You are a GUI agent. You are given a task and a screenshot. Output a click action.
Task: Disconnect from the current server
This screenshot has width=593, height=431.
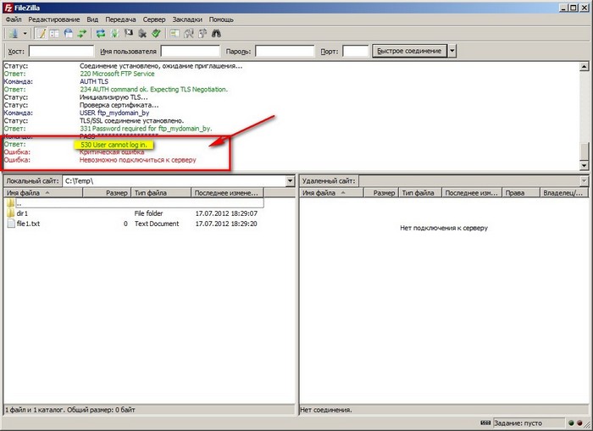click(142, 34)
